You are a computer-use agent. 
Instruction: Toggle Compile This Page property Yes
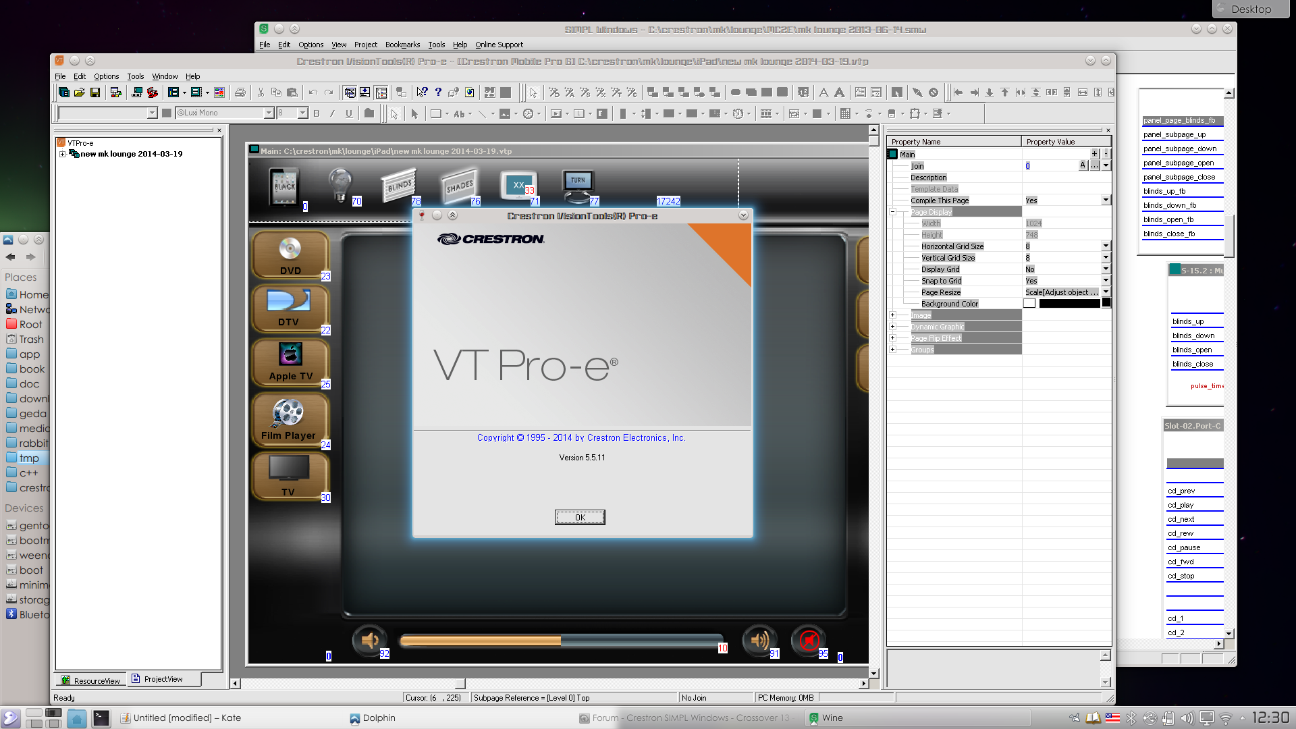pyautogui.click(x=1064, y=199)
